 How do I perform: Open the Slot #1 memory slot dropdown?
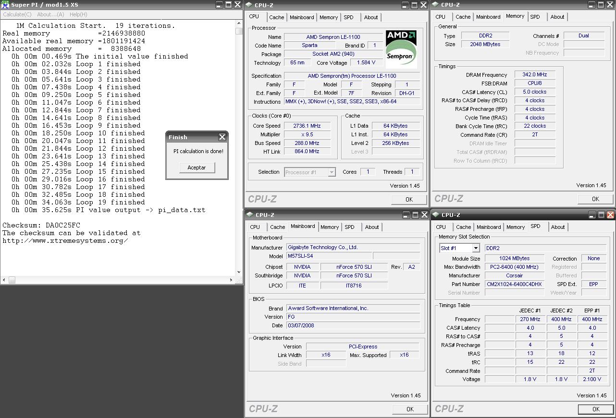[x=476, y=248]
